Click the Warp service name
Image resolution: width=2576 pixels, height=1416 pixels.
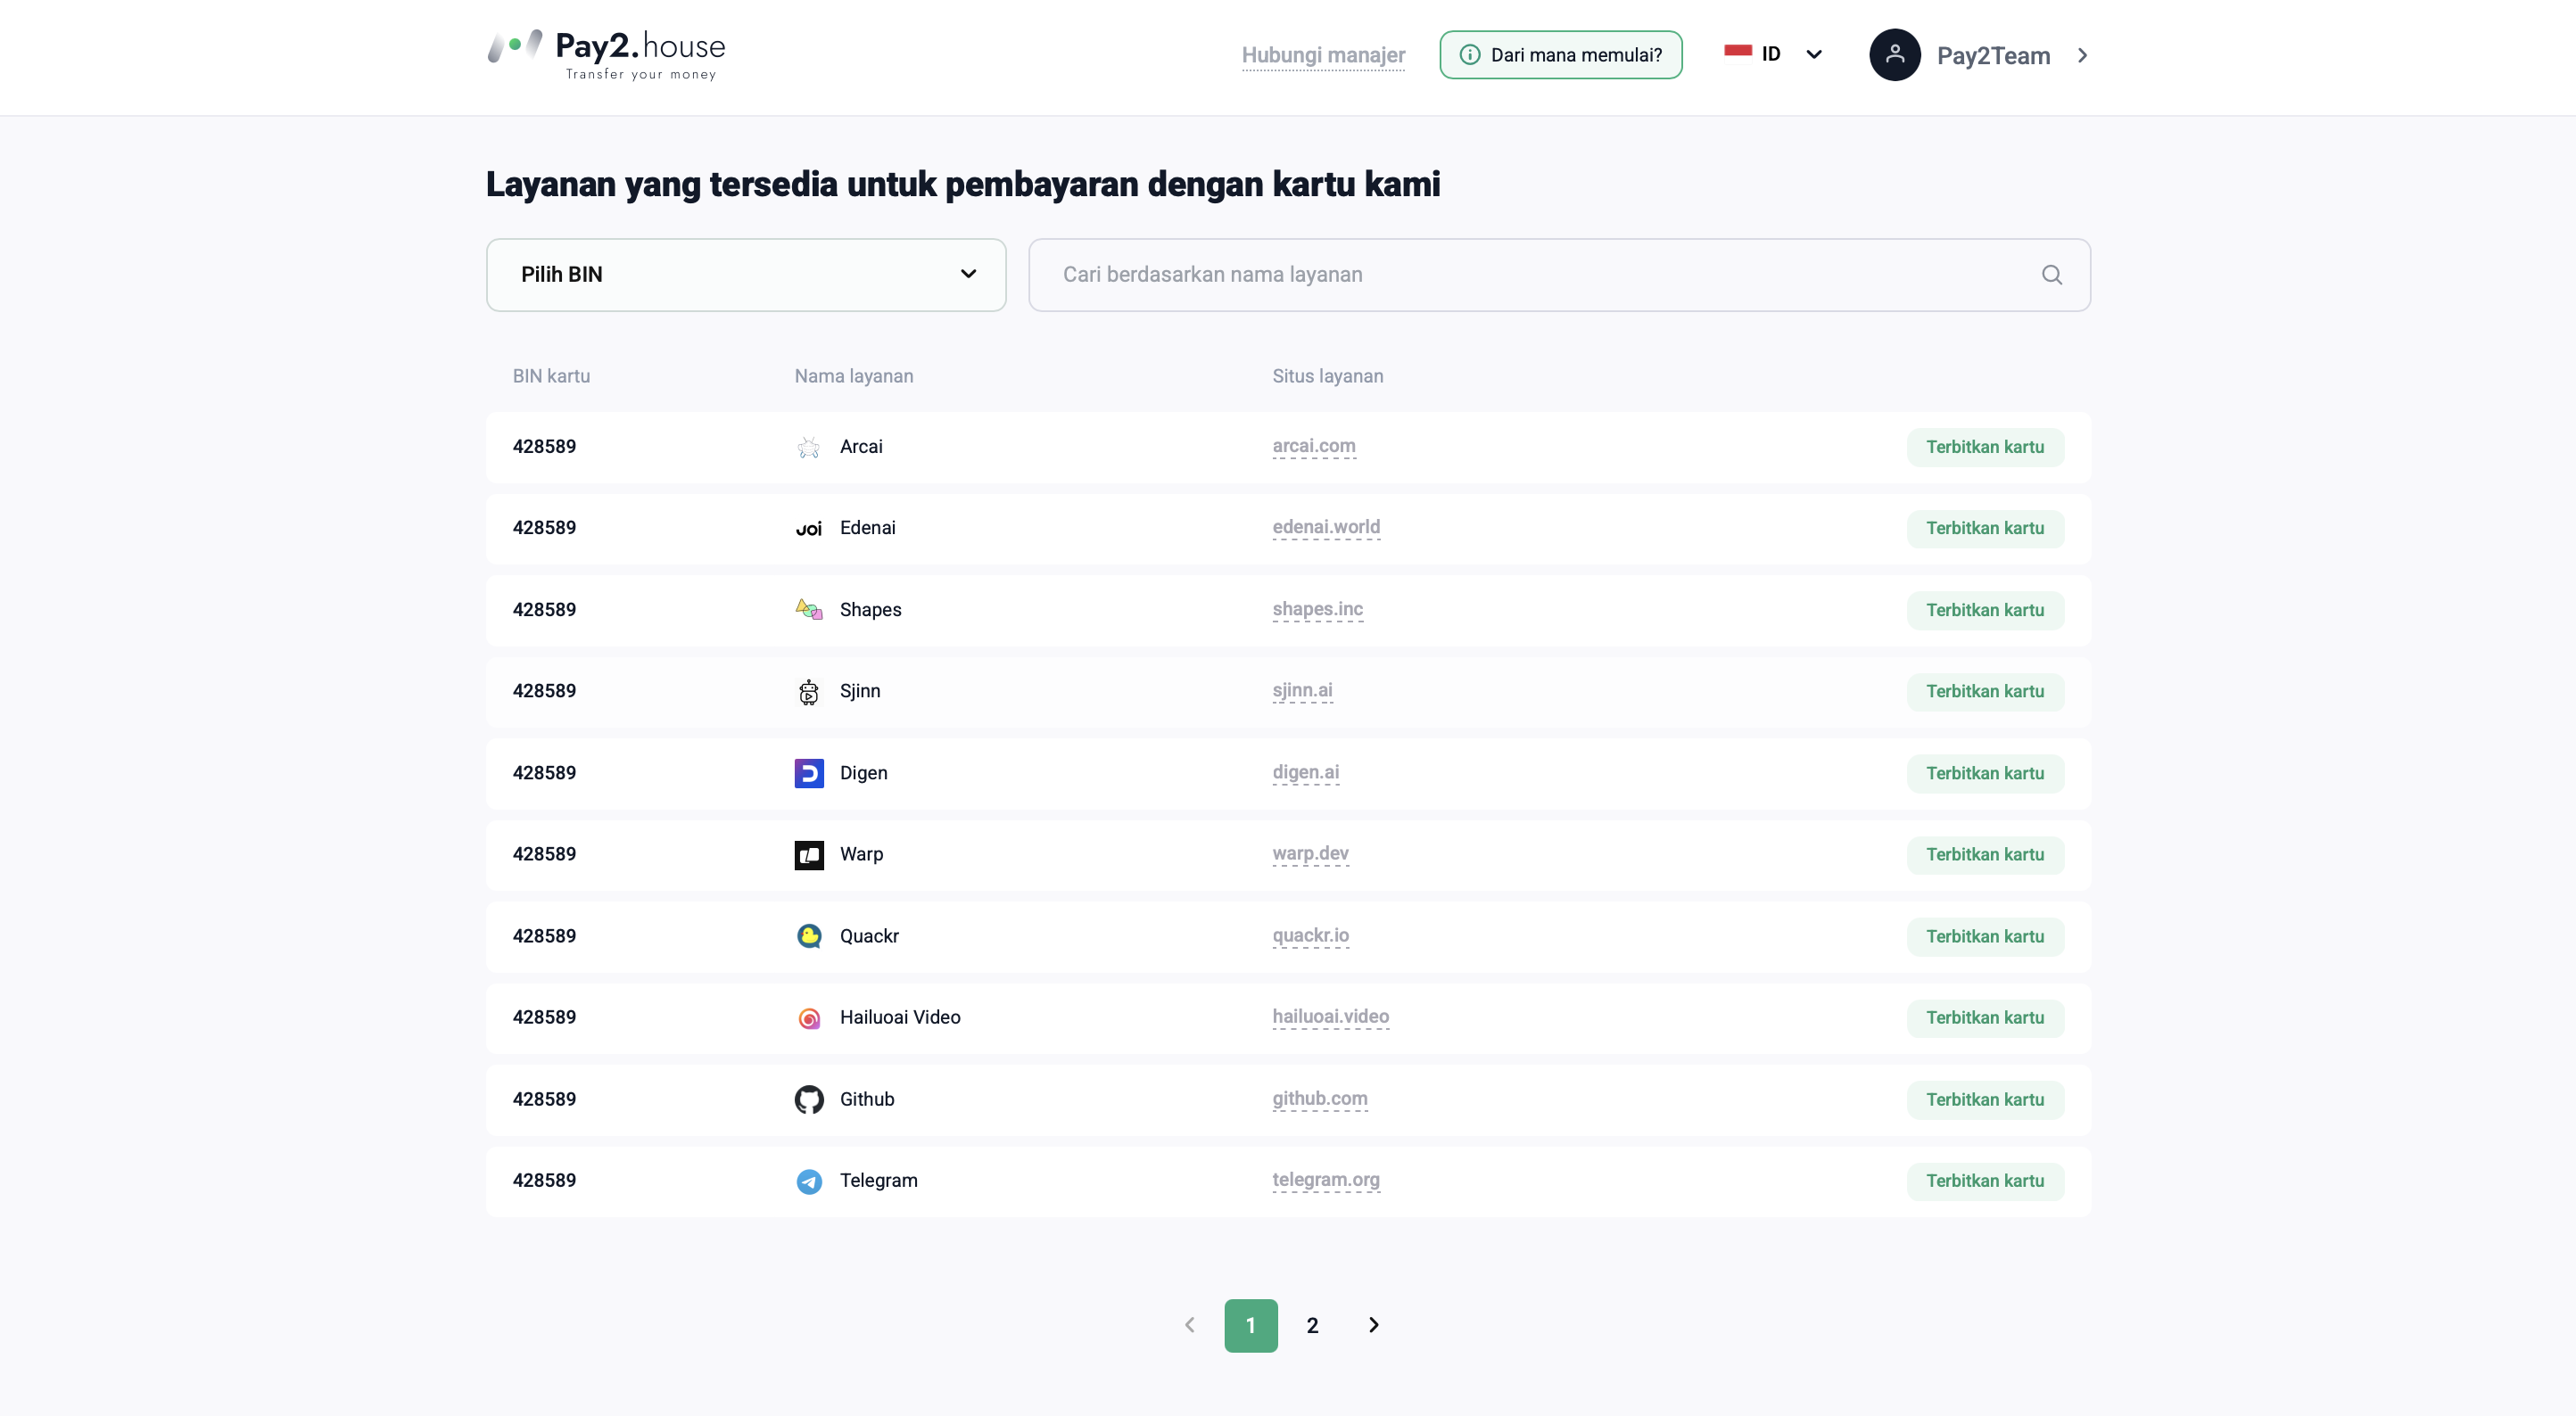coord(861,855)
